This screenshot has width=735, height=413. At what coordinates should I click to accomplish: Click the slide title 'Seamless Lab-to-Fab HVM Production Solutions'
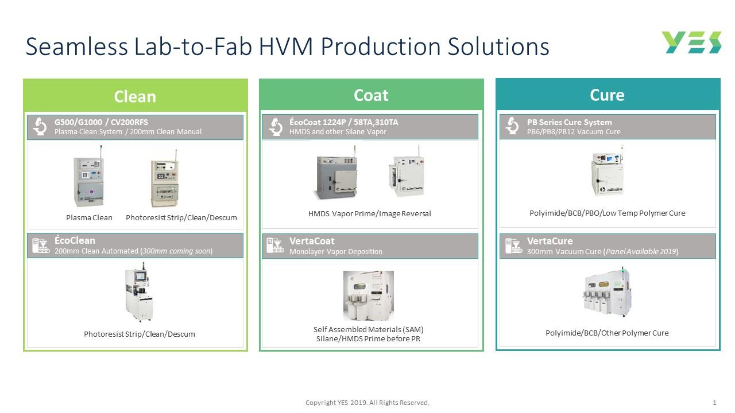pyautogui.click(x=287, y=46)
